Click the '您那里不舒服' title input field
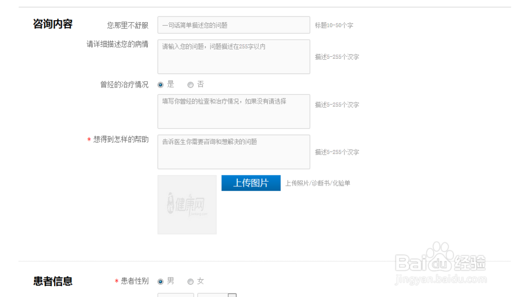Screen dimensions: 515x297 (233, 25)
